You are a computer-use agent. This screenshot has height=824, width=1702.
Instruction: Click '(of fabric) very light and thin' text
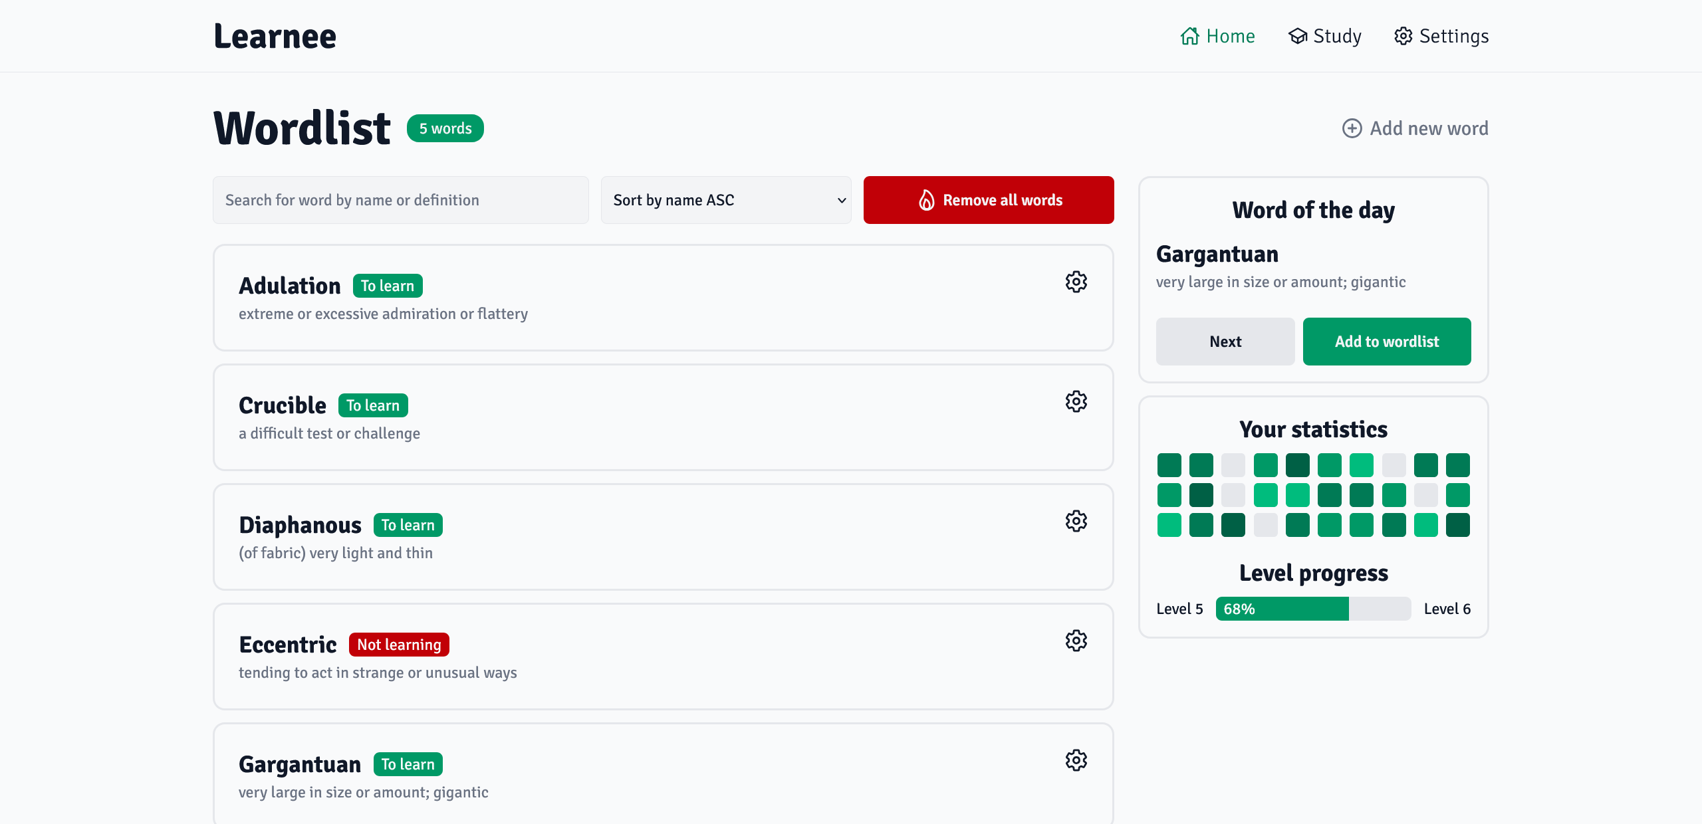tap(336, 553)
